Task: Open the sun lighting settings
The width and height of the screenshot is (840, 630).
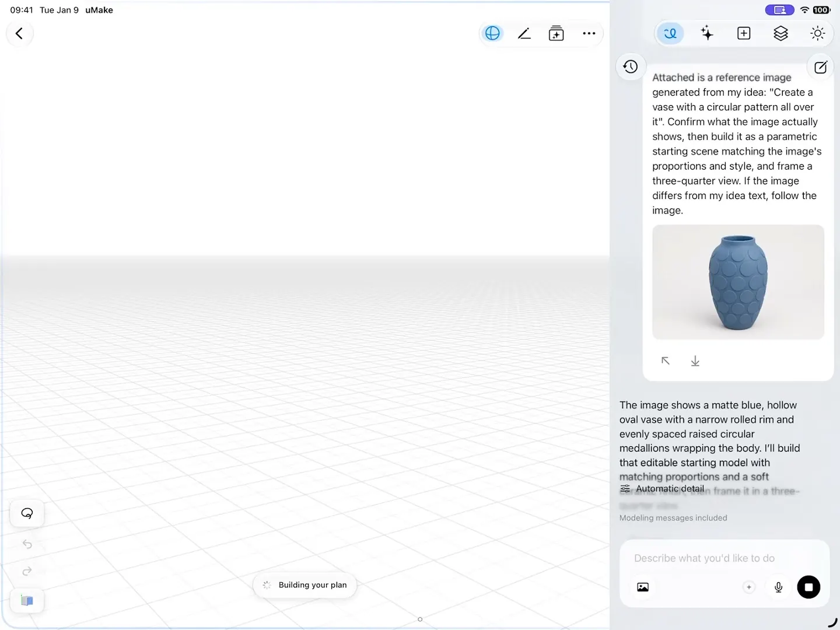Action: (818, 33)
